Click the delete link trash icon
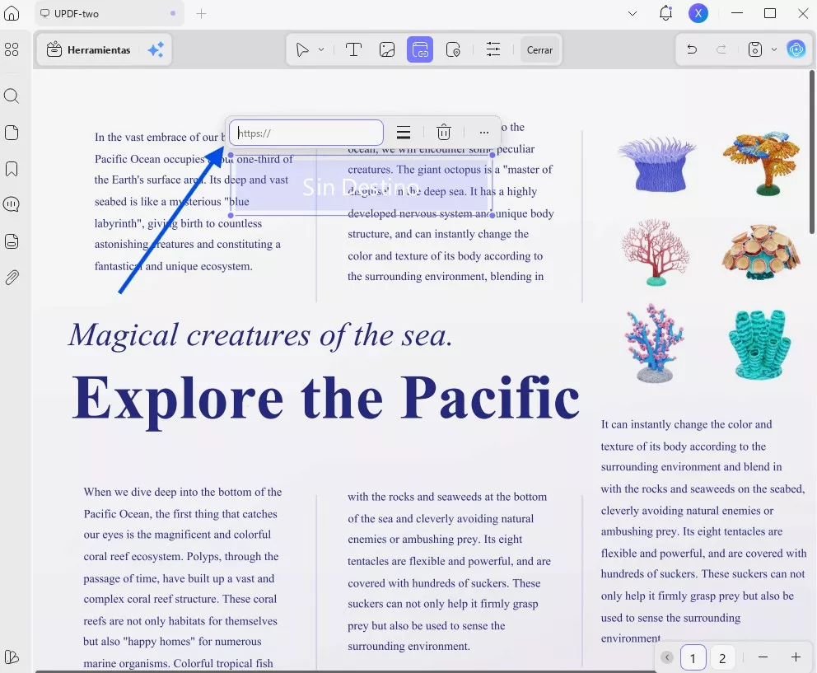This screenshot has width=817, height=673. pyautogui.click(x=443, y=133)
